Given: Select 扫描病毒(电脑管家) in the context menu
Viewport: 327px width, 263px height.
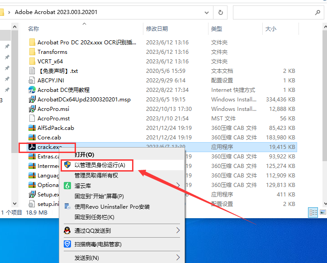Looking at the screenshot, I should coord(98,244).
